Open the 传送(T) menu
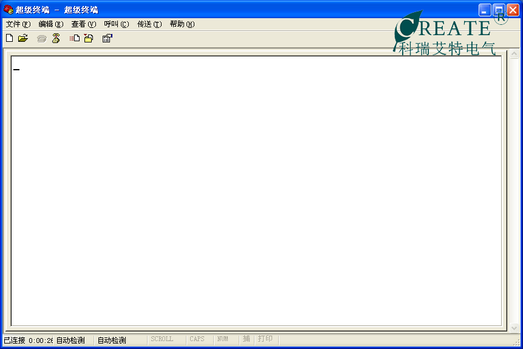The image size is (523, 349). click(x=149, y=24)
